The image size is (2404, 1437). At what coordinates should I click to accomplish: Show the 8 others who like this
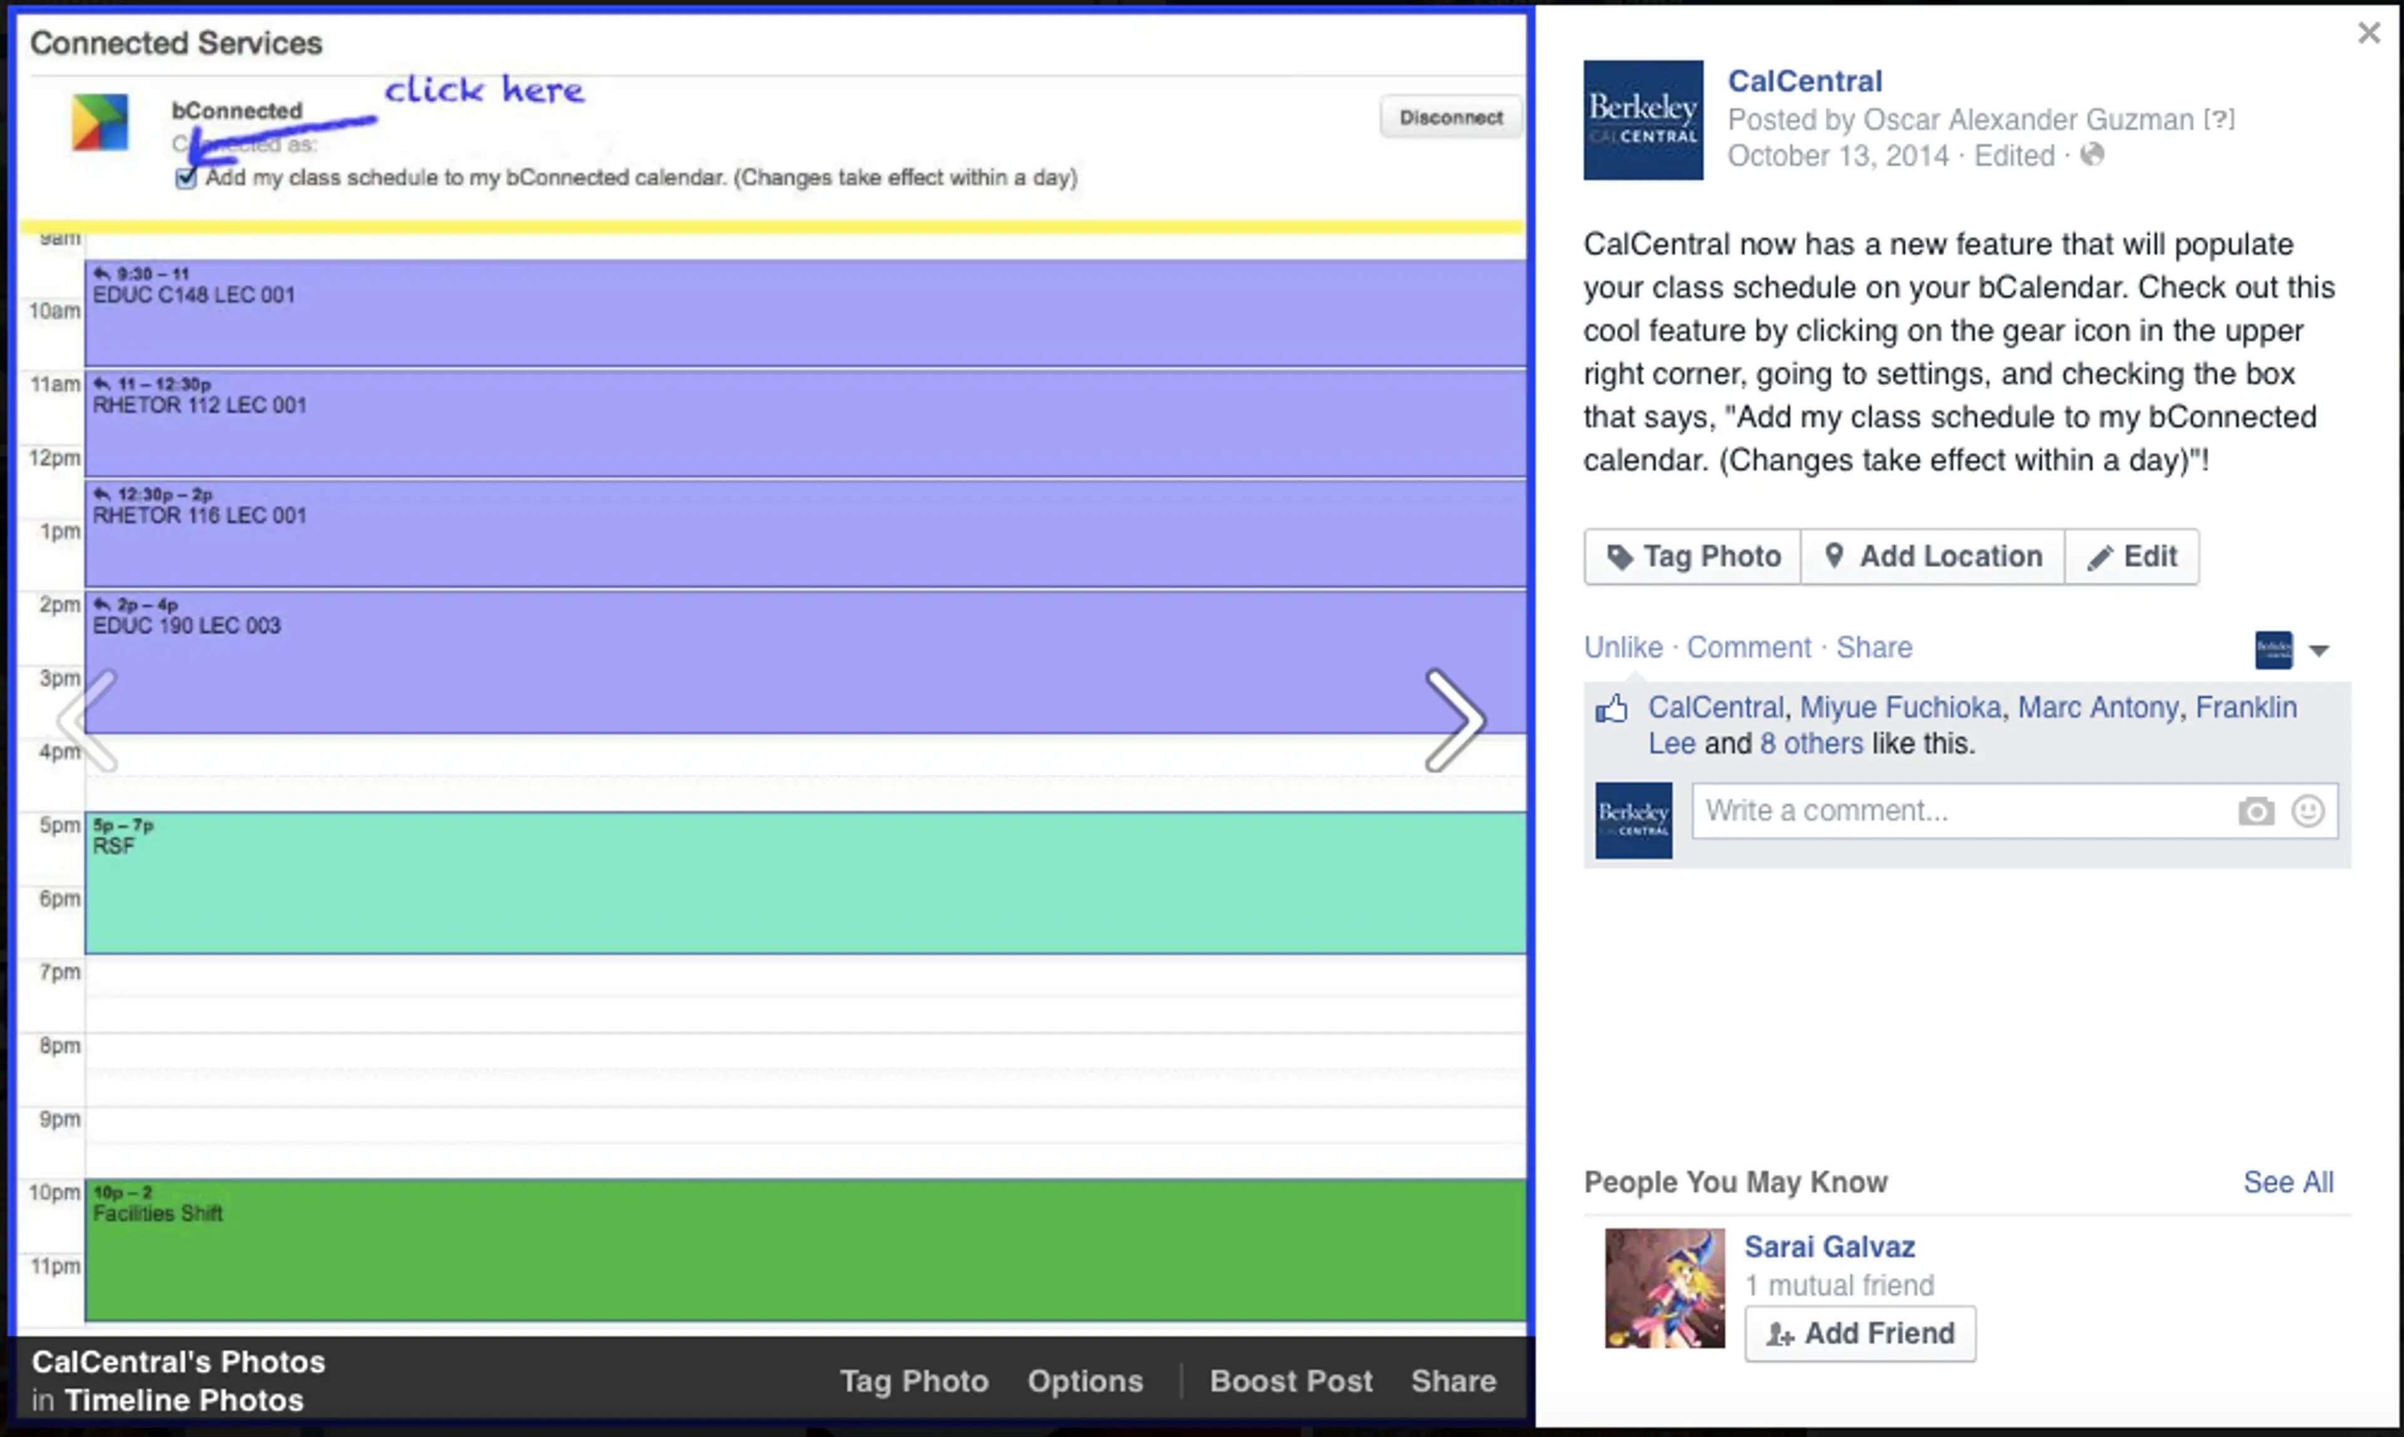click(1811, 744)
